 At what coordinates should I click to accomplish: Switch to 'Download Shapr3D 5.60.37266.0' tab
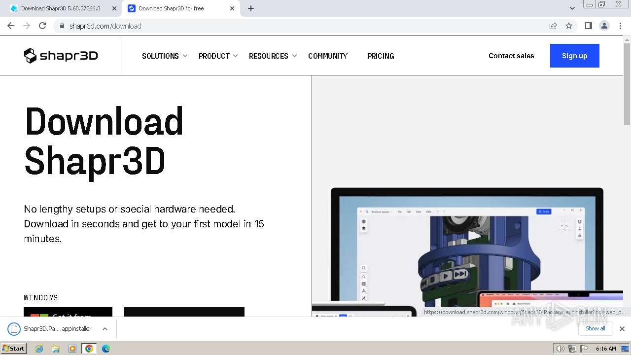tap(61, 8)
